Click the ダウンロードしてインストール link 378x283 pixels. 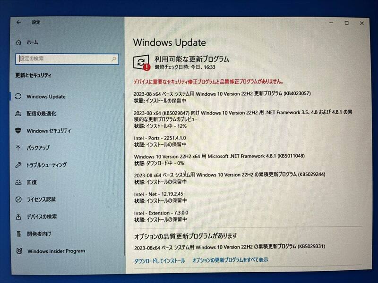click(159, 260)
